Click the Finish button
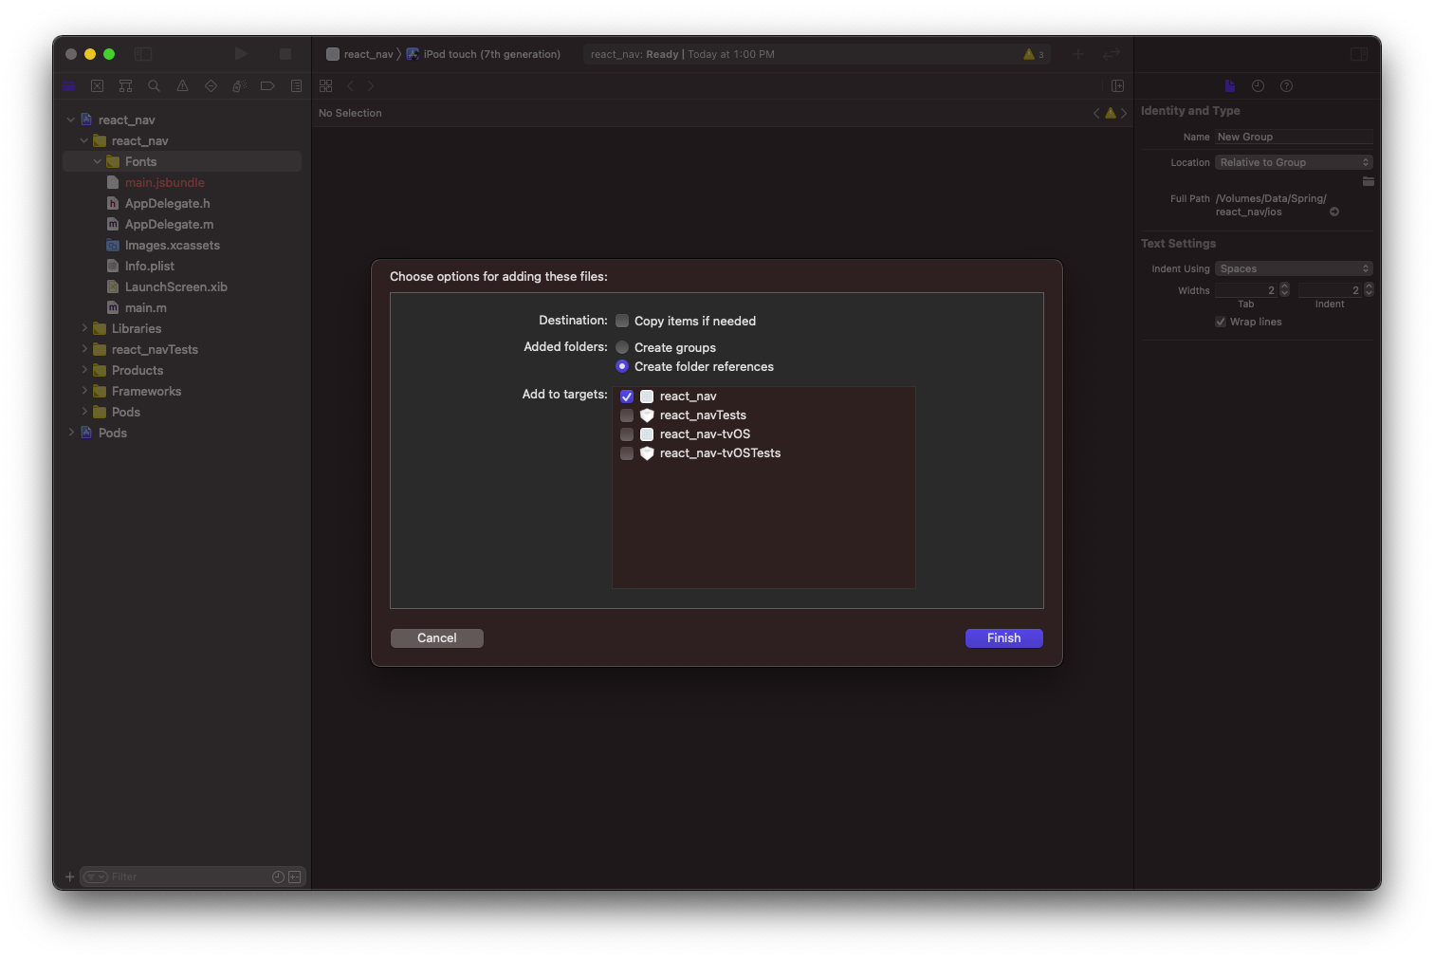This screenshot has height=960, width=1434. click(1004, 638)
